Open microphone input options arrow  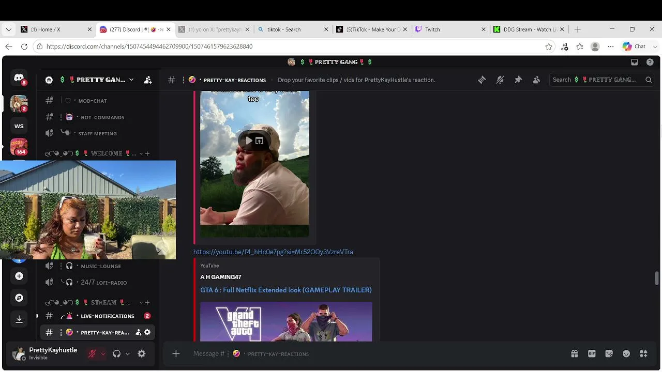(102, 354)
